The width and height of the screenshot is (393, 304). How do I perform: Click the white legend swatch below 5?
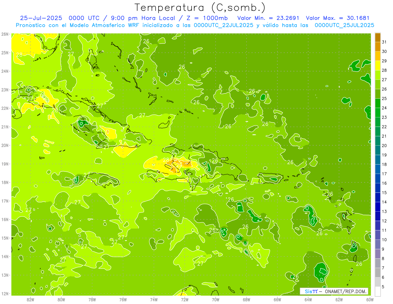pos(378,291)
